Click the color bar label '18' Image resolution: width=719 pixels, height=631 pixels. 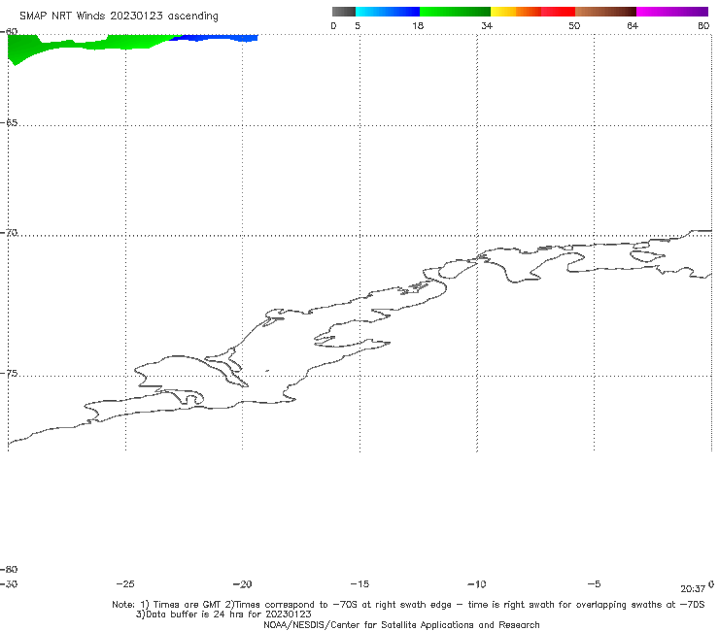pyautogui.click(x=418, y=25)
